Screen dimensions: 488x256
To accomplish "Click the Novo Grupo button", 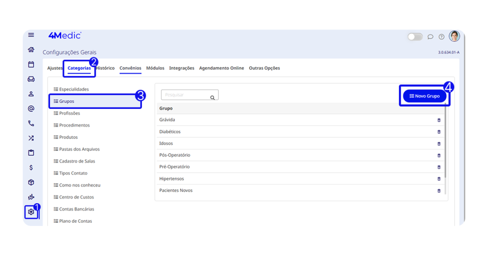I will [x=425, y=96].
